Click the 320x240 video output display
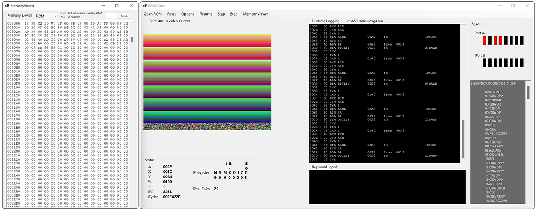536x211 pixels. tap(207, 82)
